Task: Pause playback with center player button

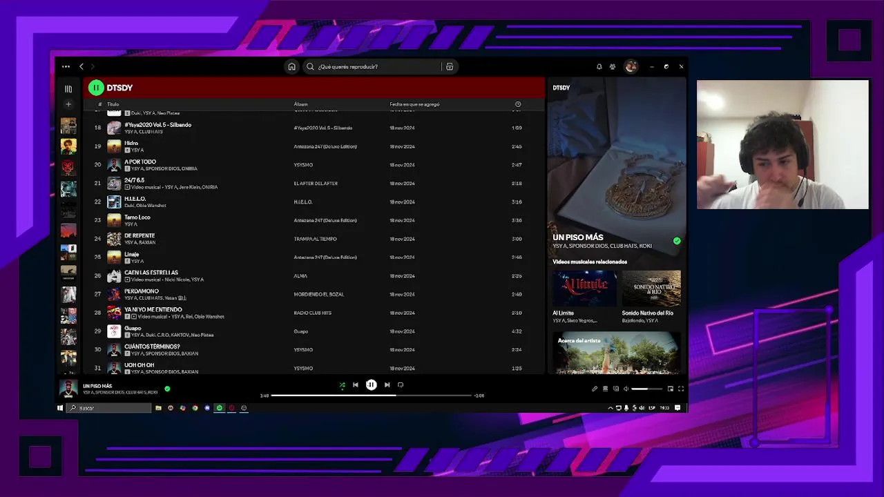Action: 371,384
